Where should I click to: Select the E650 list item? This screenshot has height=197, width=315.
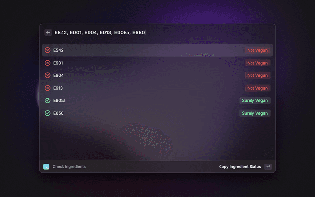click(157, 113)
